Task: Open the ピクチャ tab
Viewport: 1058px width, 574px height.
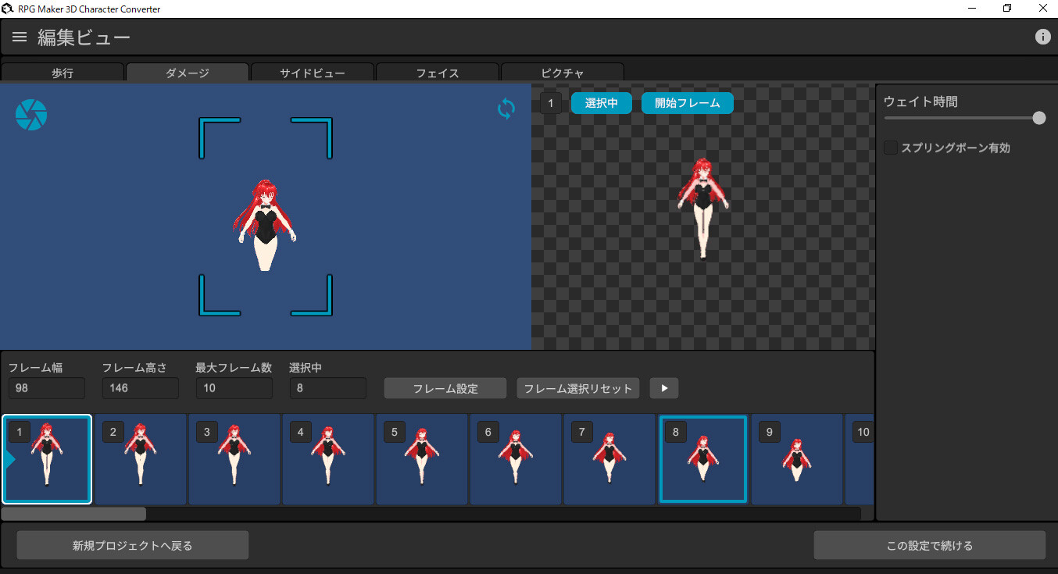Action: pyautogui.click(x=562, y=72)
